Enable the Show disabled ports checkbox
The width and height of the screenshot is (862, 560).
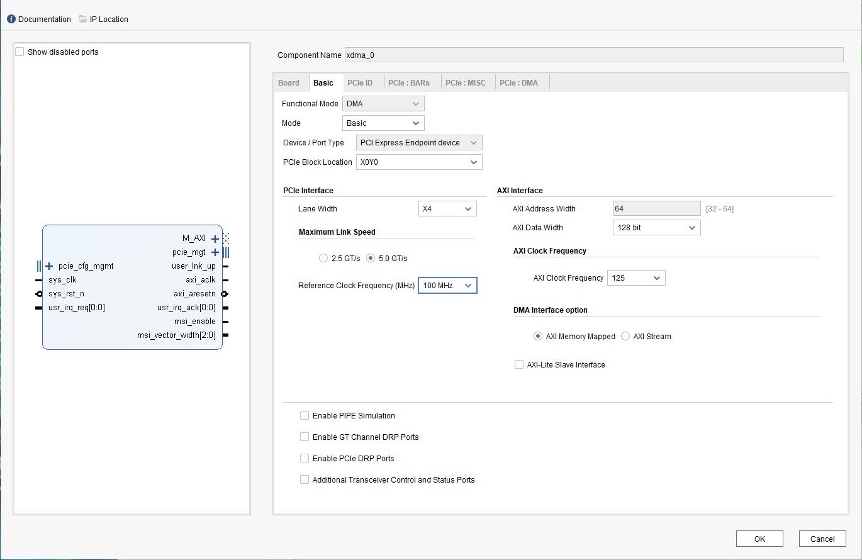[x=20, y=52]
